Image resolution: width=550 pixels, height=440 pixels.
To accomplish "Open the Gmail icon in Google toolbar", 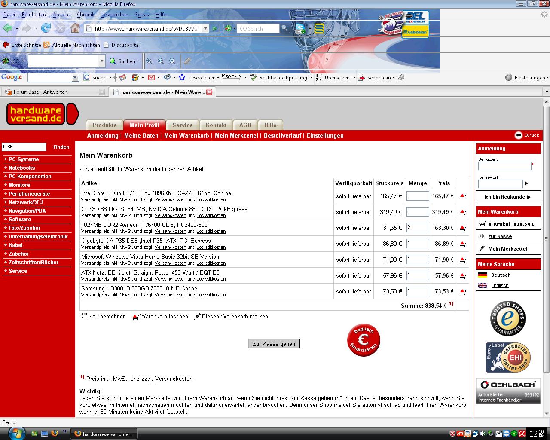I will (x=151, y=78).
